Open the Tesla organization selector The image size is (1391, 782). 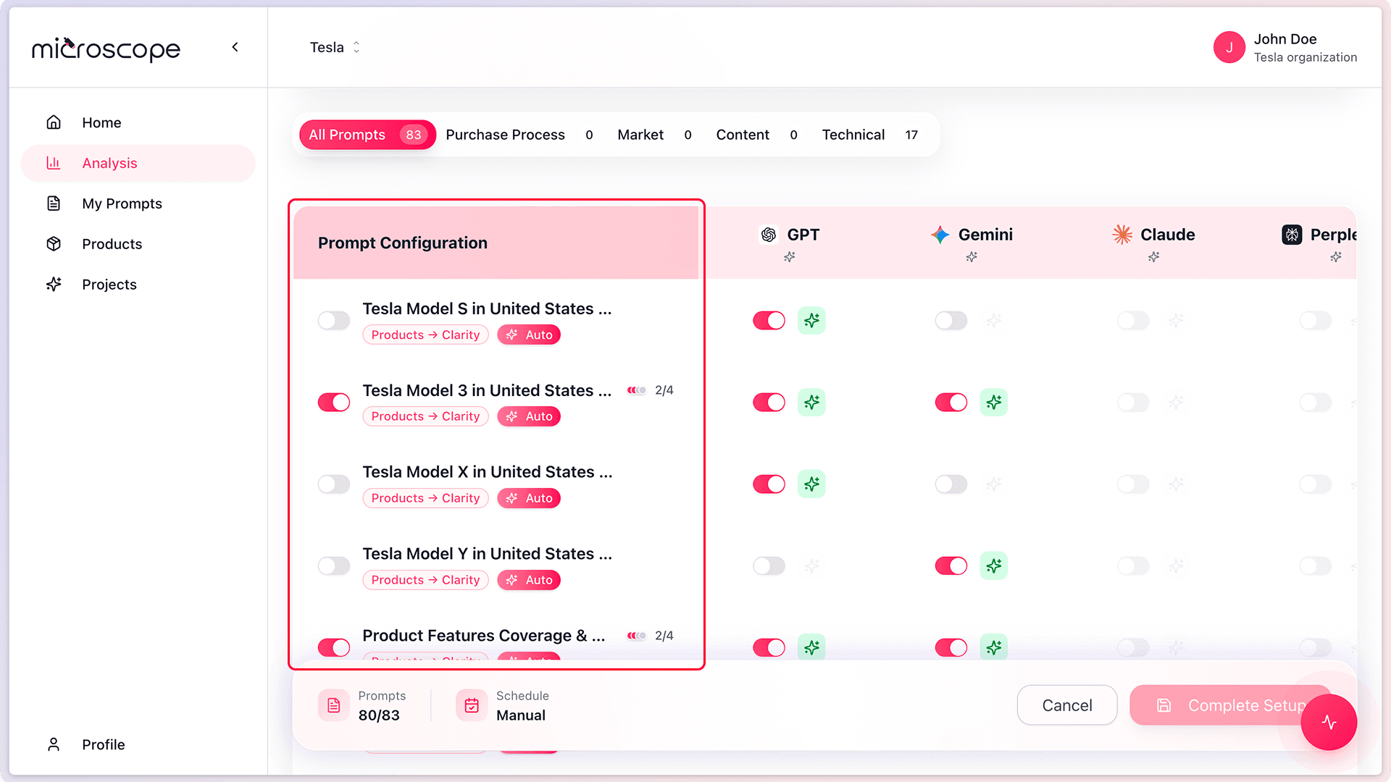point(334,47)
